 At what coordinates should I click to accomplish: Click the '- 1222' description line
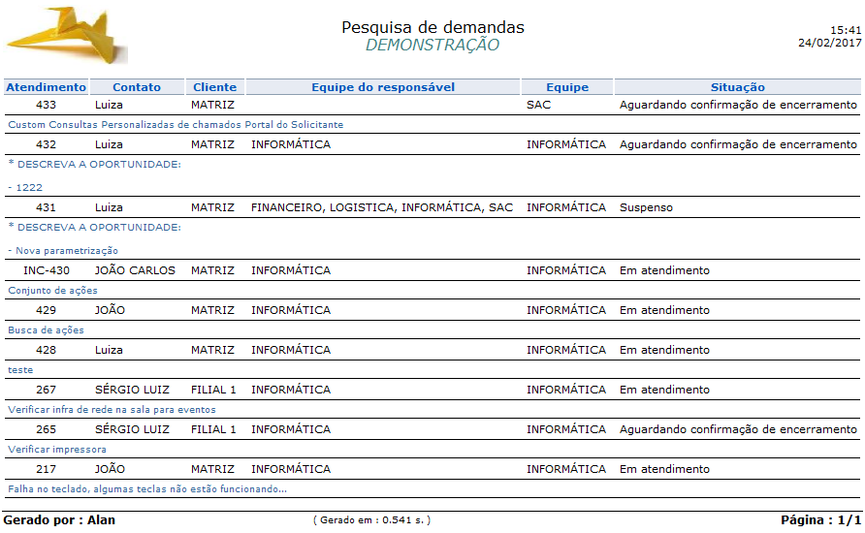click(25, 187)
